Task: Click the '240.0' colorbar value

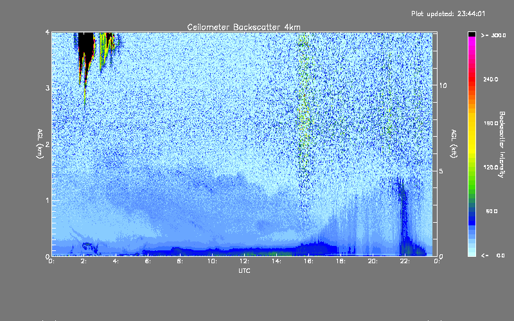Action: point(491,79)
